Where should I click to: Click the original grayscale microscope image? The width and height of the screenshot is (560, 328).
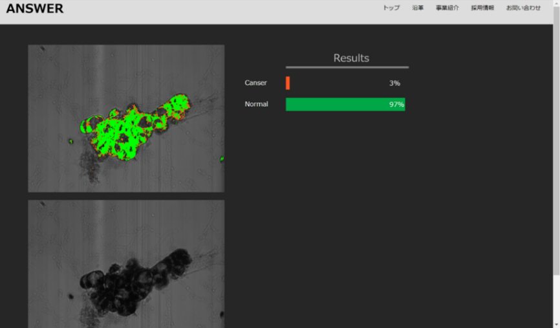click(x=126, y=265)
